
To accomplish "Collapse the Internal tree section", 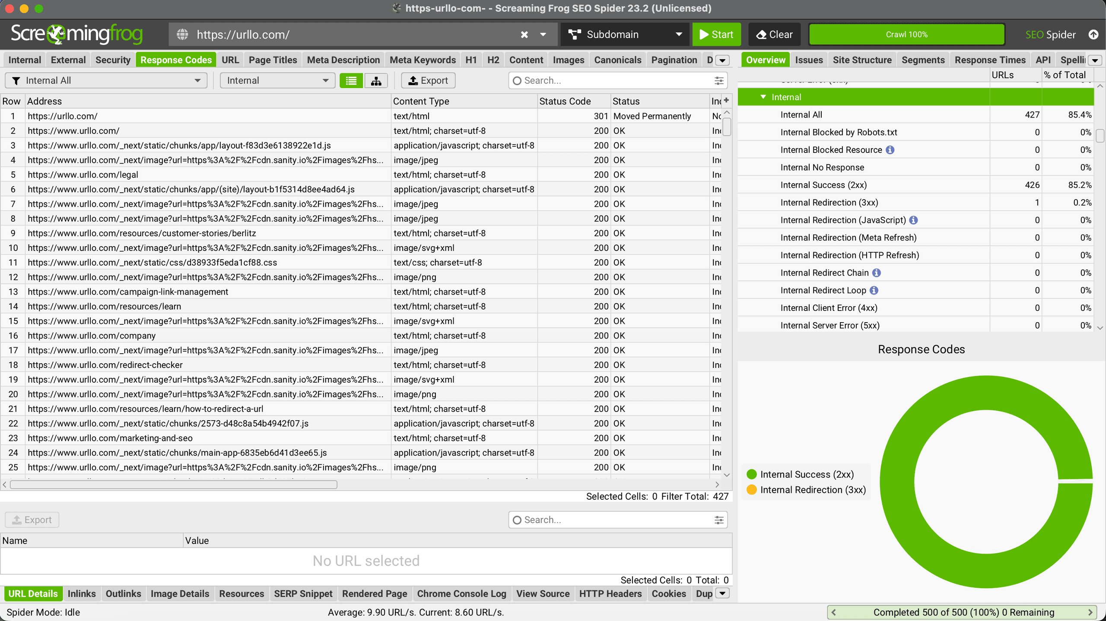I will (763, 97).
